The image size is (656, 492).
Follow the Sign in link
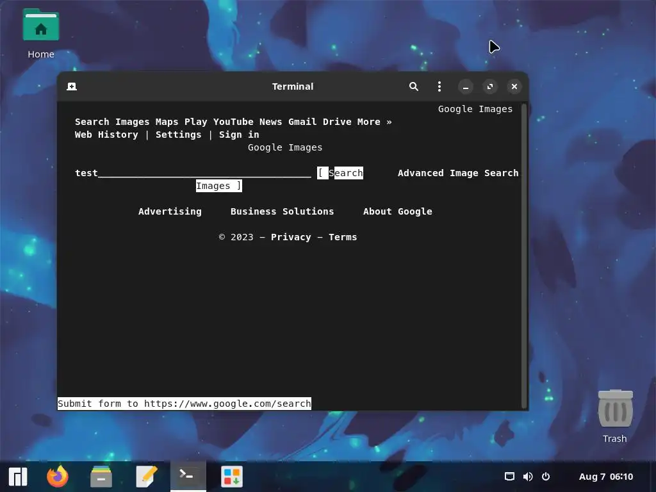tap(239, 135)
